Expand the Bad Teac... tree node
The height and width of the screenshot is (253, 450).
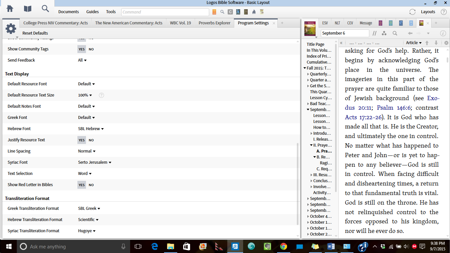coord(308,104)
